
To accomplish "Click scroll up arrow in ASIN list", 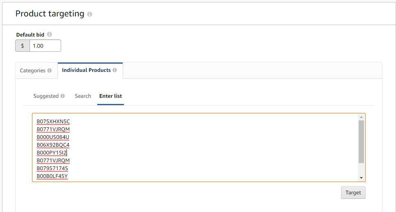I will coord(361,117).
